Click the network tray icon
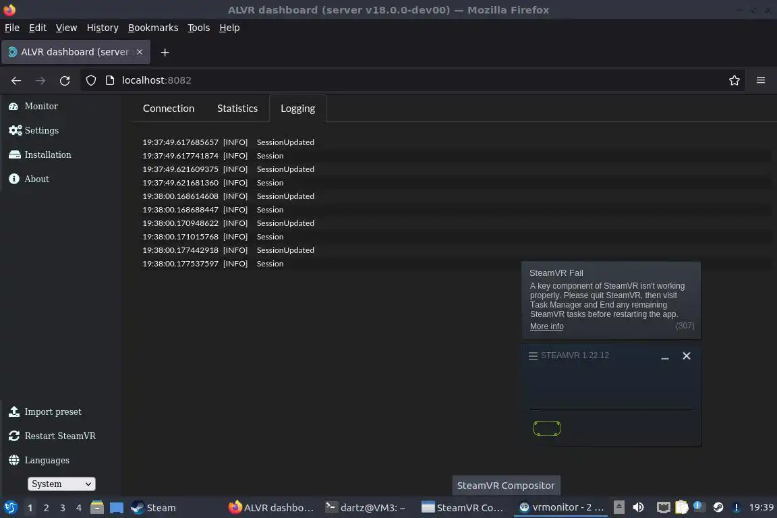Screen dimensions: 777x518 tap(663, 507)
